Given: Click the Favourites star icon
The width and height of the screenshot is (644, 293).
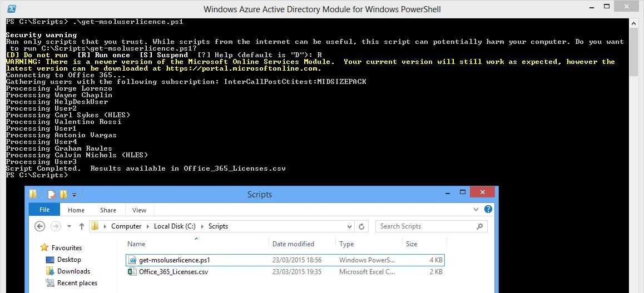Looking at the screenshot, I should coord(44,247).
